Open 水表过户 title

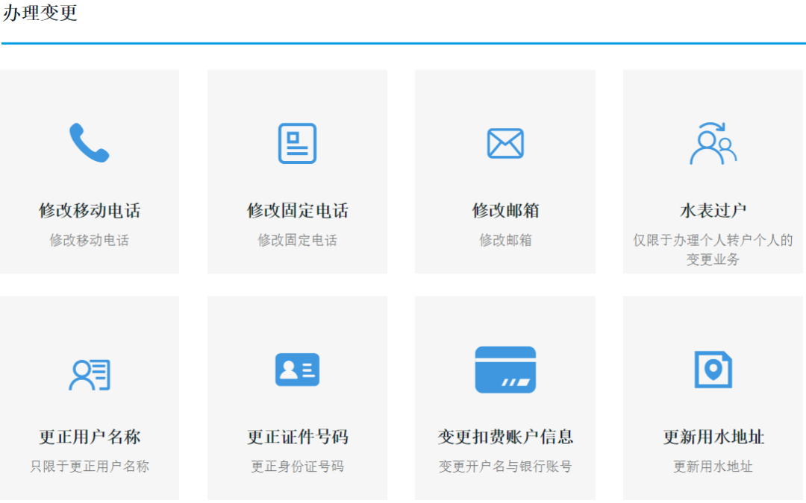pos(713,211)
